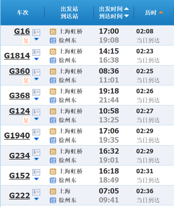Open train G1814 link
Viewport: 174px width, 207px height.
tap(17, 56)
